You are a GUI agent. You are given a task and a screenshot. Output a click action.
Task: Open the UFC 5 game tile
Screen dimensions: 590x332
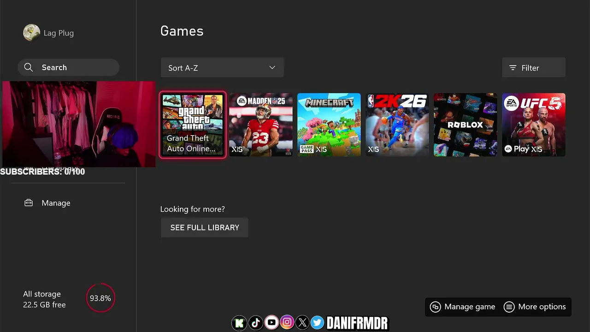click(534, 125)
